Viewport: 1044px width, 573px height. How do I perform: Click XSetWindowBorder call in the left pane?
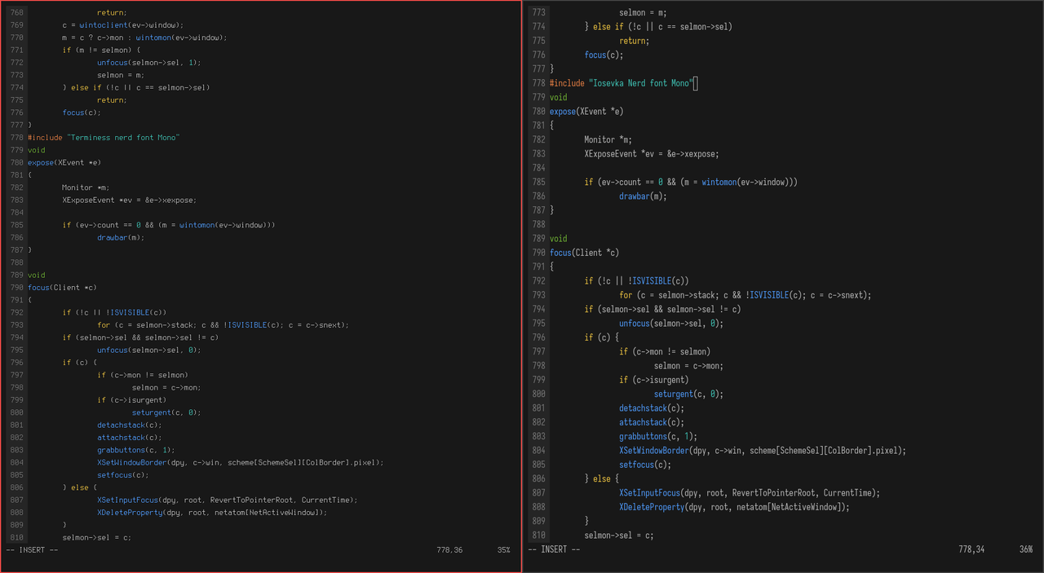pyautogui.click(x=241, y=463)
